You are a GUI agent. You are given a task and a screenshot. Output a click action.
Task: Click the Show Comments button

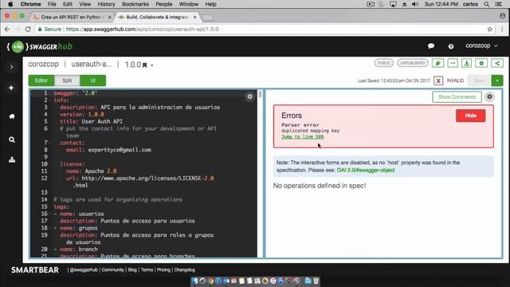(x=457, y=97)
